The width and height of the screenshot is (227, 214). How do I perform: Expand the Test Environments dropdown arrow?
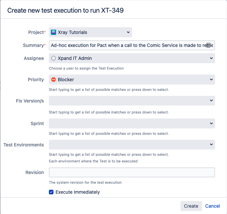pos(211,144)
